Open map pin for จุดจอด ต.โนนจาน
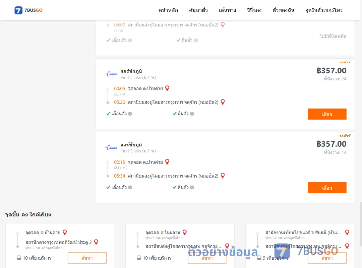Viewport: 362px width, 268px height. pyautogui.click(x=185, y=232)
